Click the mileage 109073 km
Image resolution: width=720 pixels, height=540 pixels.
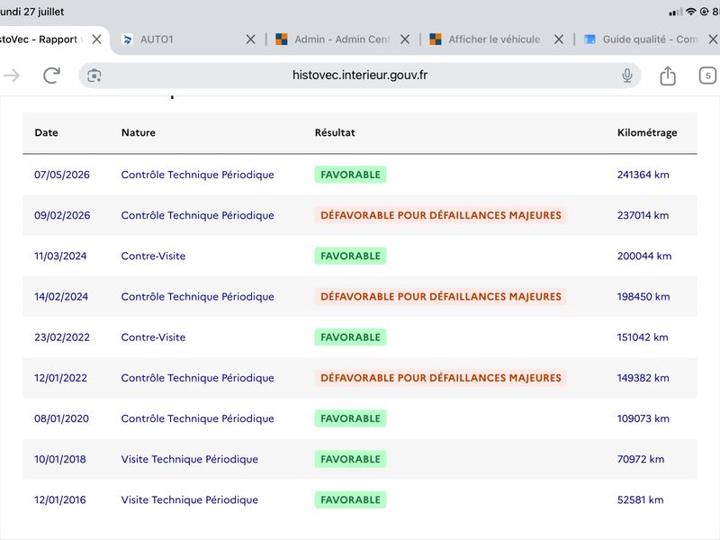(643, 418)
